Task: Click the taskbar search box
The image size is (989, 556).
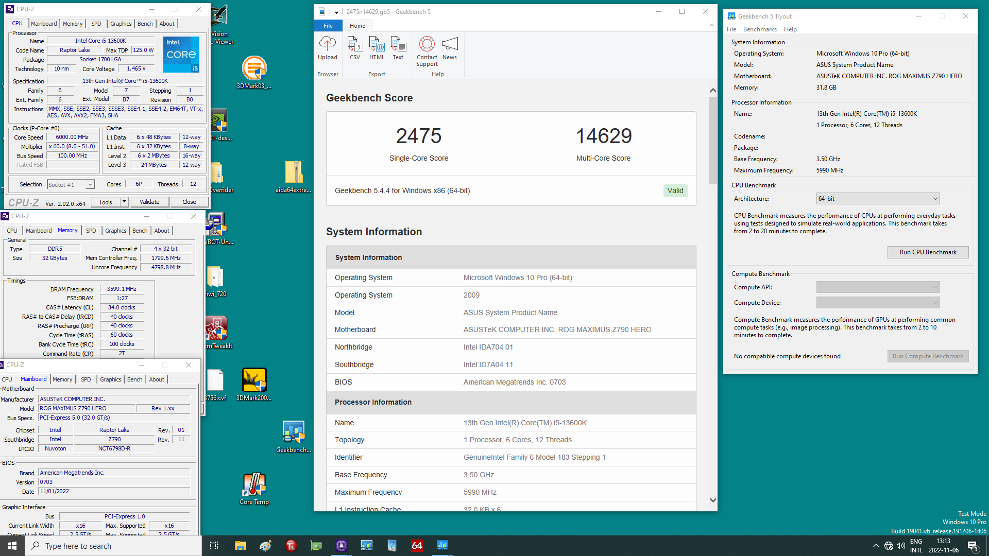Action: click(x=113, y=546)
